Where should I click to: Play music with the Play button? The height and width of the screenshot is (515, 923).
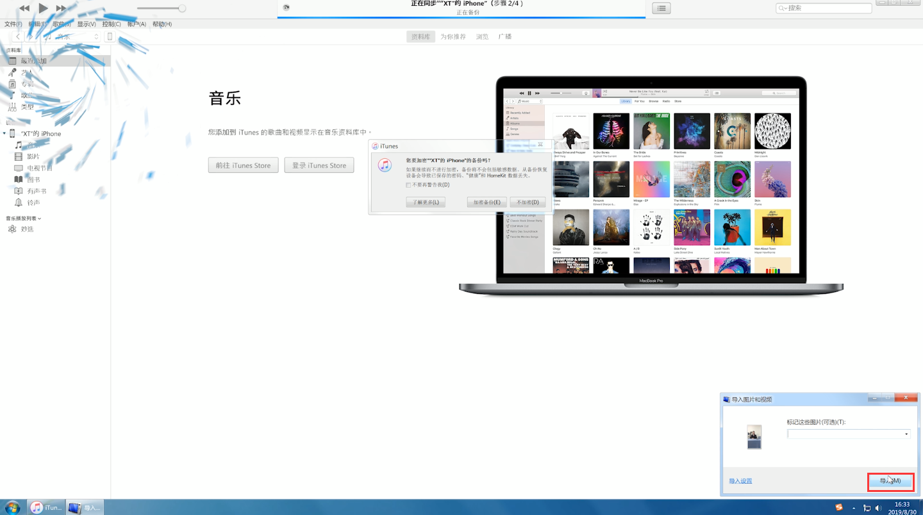coord(43,8)
